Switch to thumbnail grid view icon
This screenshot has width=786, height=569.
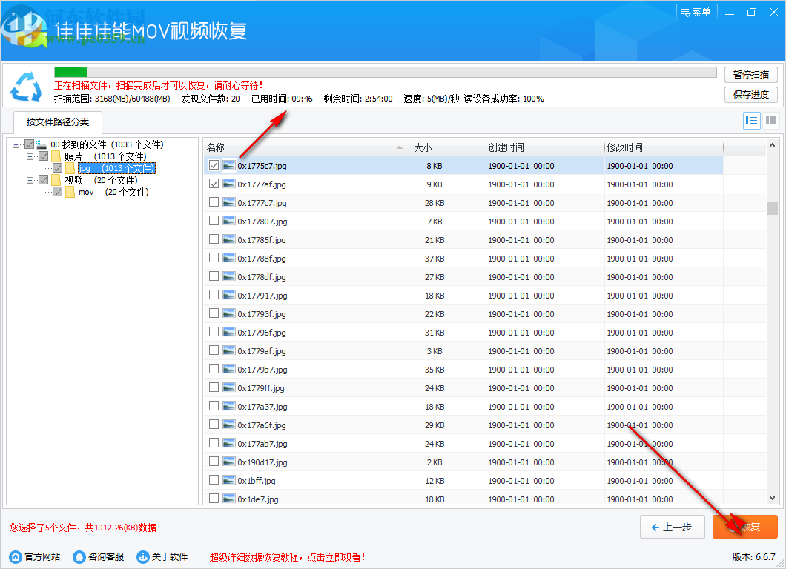771,121
